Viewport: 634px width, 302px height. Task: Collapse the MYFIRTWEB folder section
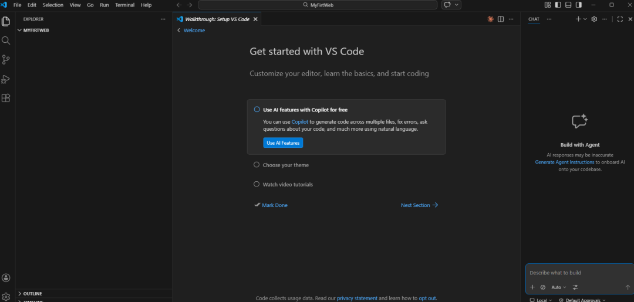click(19, 30)
